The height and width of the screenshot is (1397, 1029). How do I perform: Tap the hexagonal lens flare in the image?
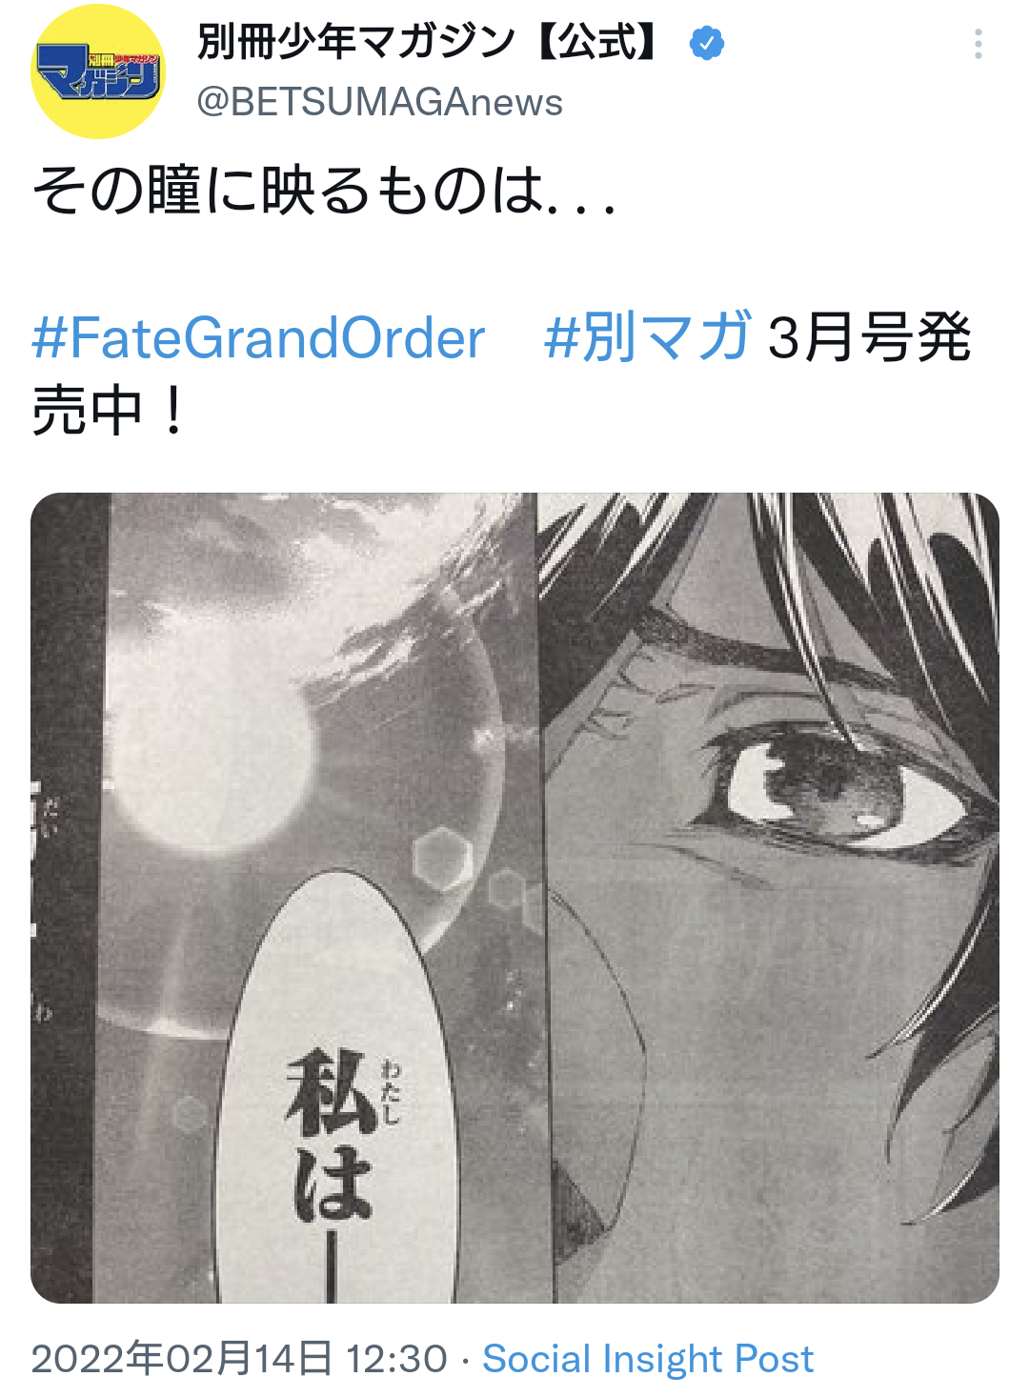443,859
